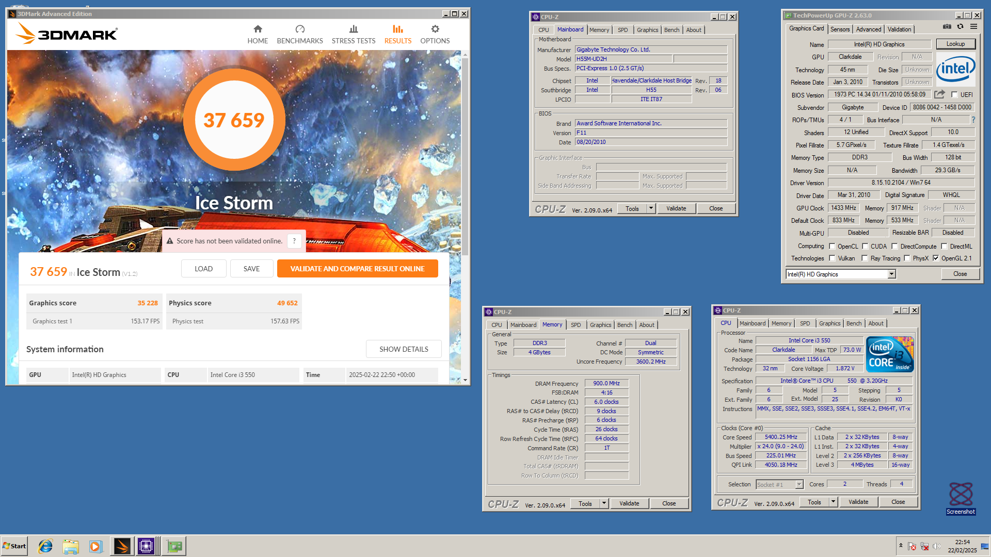This screenshot has width=991, height=557.
Task: Open Graphics tab in CPU tab CPU-Z window
Action: [829, 323]
